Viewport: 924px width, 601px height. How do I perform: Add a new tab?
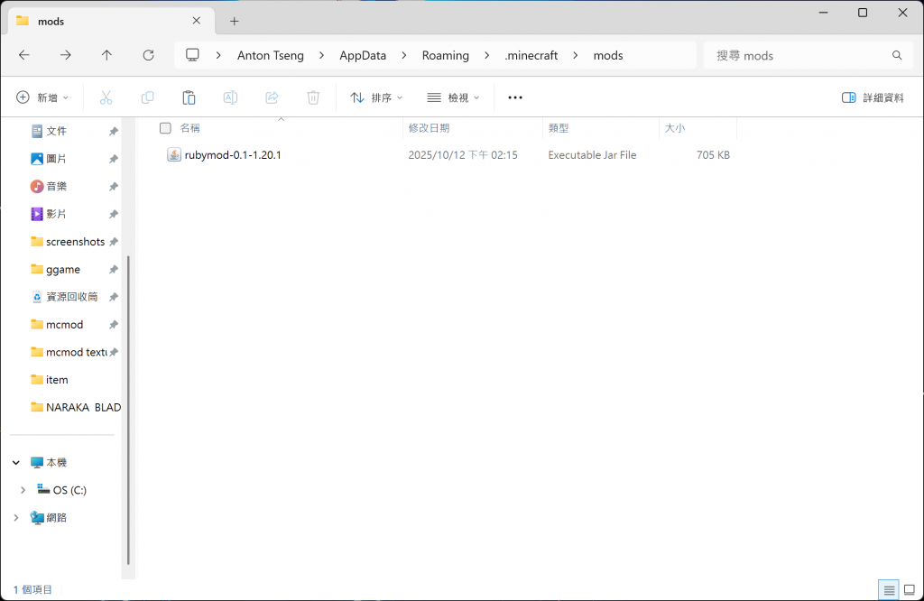234,22
